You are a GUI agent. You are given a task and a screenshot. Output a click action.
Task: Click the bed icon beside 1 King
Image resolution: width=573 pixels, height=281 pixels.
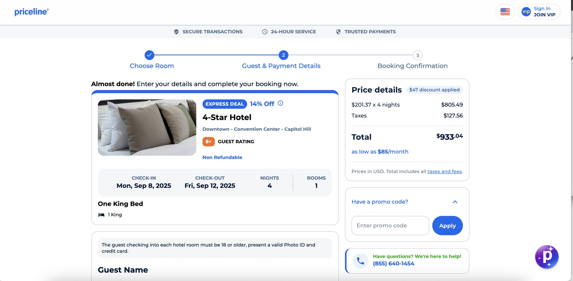point(101,215)
